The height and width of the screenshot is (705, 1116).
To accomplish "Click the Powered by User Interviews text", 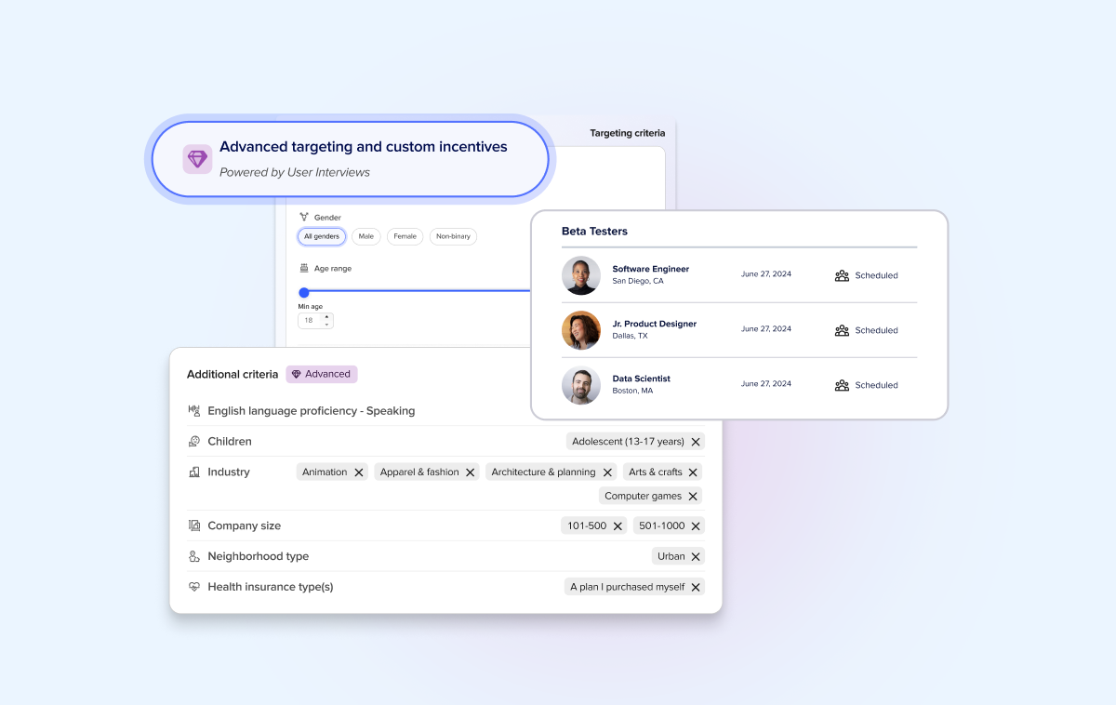I will 295,172.
